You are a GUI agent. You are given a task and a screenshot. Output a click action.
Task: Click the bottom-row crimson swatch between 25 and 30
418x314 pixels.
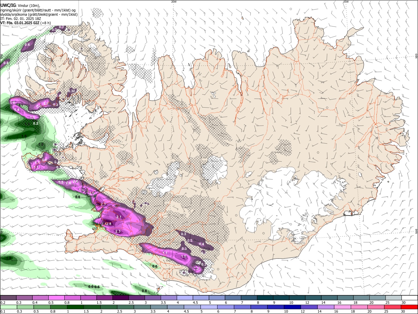[x=393, y=307]
